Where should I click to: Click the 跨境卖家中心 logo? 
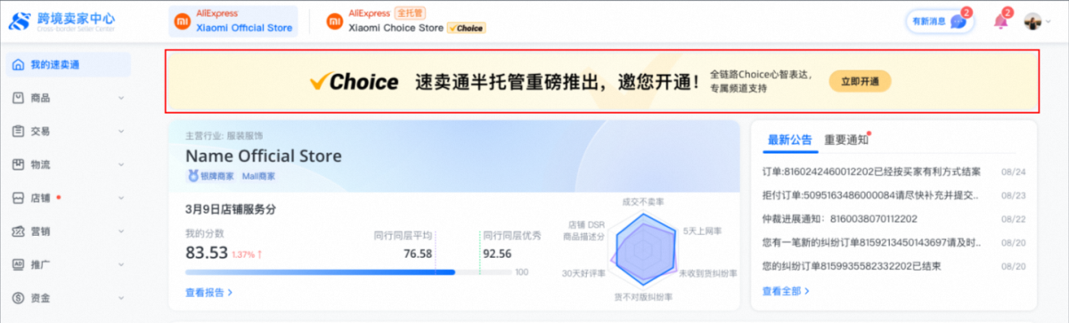61,20
